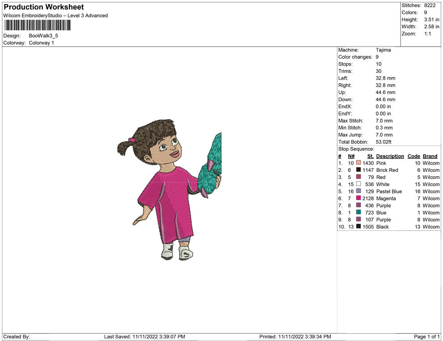This screenshot has width=443, height=341.
Task: Click the 'Description' column header
Action: click(390, 156)
